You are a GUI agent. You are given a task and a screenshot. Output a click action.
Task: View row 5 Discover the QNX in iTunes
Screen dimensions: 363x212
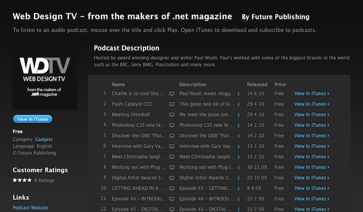click(x=311, y=136)
